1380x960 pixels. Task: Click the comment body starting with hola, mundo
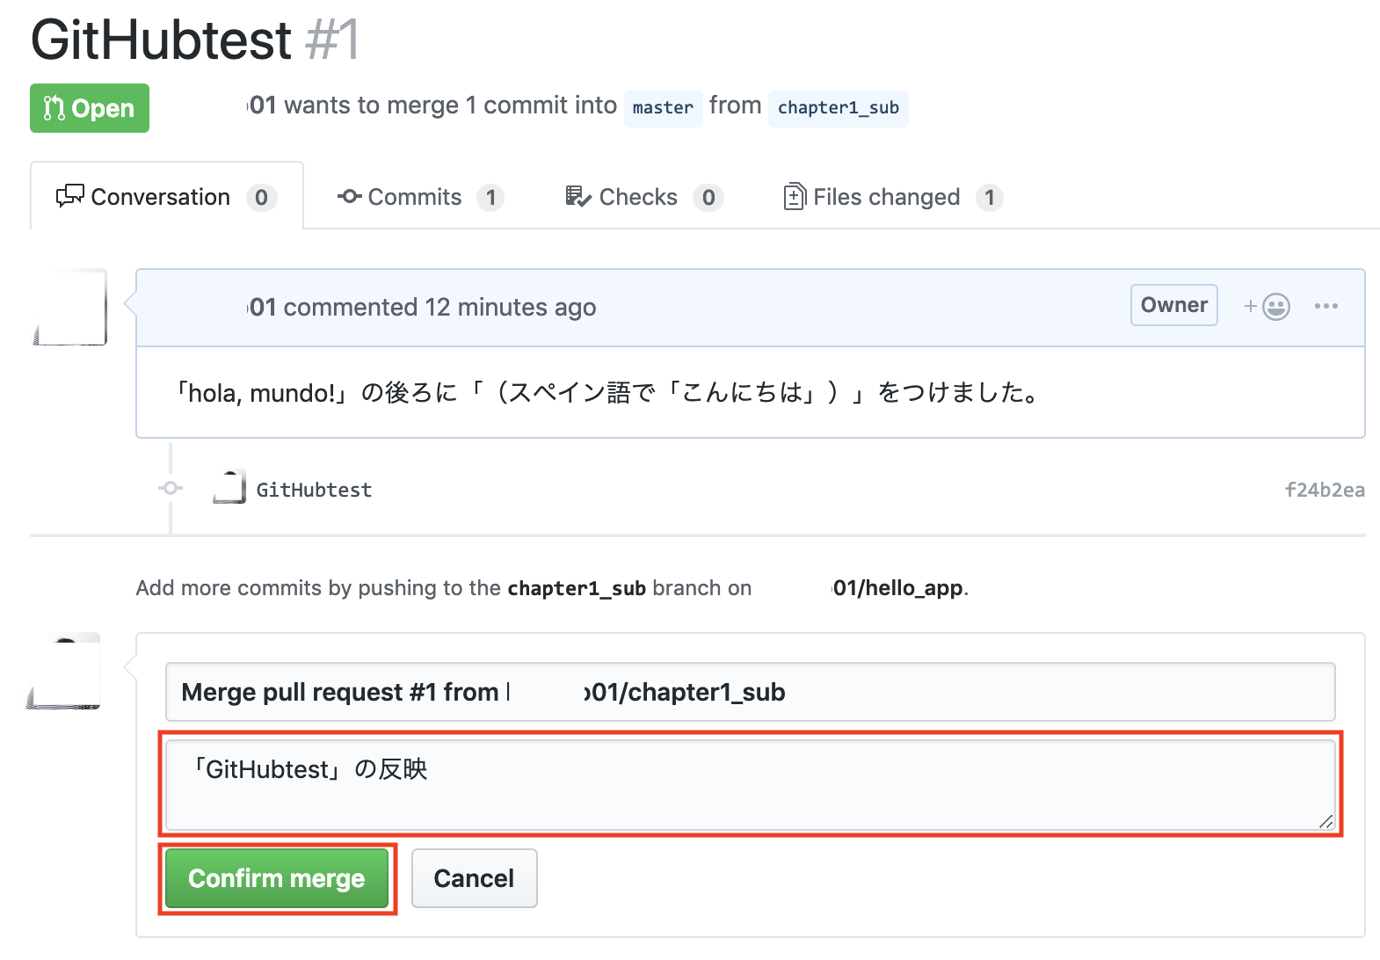point(606,392)
